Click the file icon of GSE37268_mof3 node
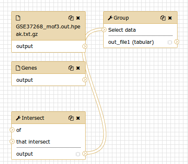 [x=18, y=18]
